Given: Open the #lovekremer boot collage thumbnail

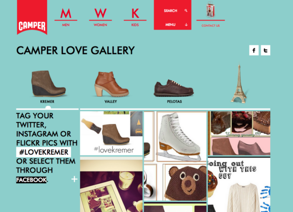Looking at the screenshot, I should click(x=111, y=133).
